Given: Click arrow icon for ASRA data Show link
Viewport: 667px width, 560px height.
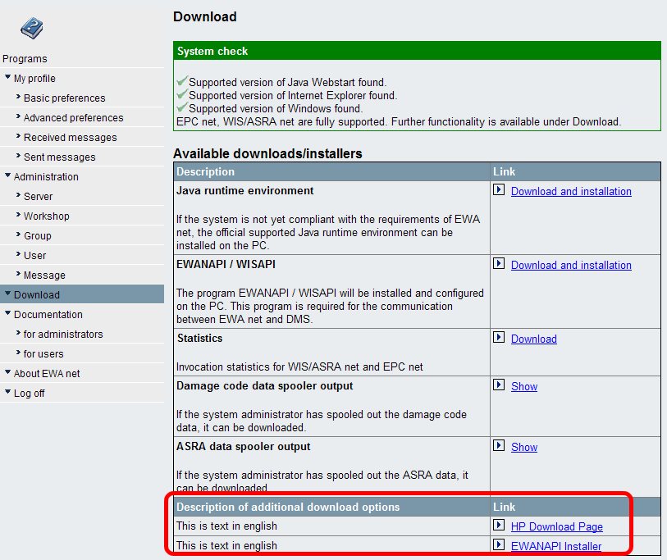Looking at the screenshot, I should click(498, 446).
